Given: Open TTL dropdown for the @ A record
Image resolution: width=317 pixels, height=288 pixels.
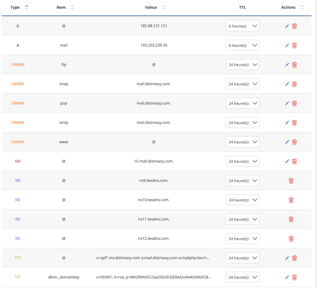Looking at the screenshot, I should coord(242,26).
